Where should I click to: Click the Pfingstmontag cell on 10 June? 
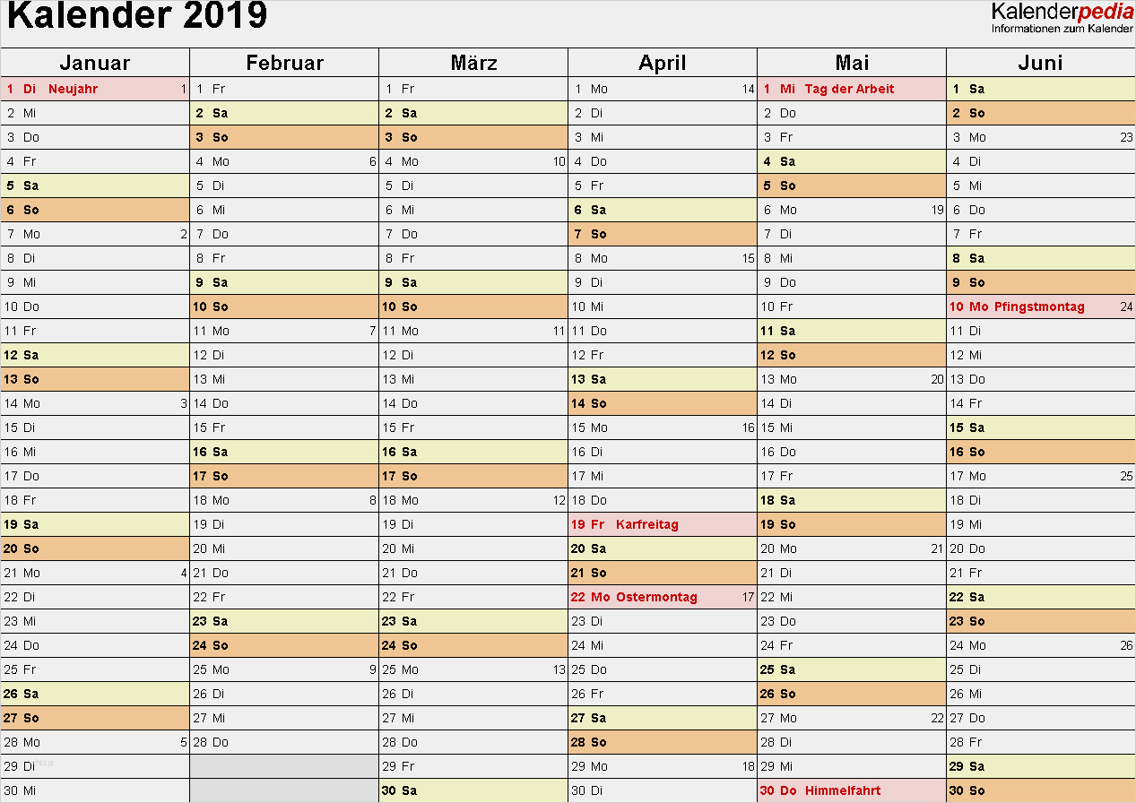[1041, 307]
